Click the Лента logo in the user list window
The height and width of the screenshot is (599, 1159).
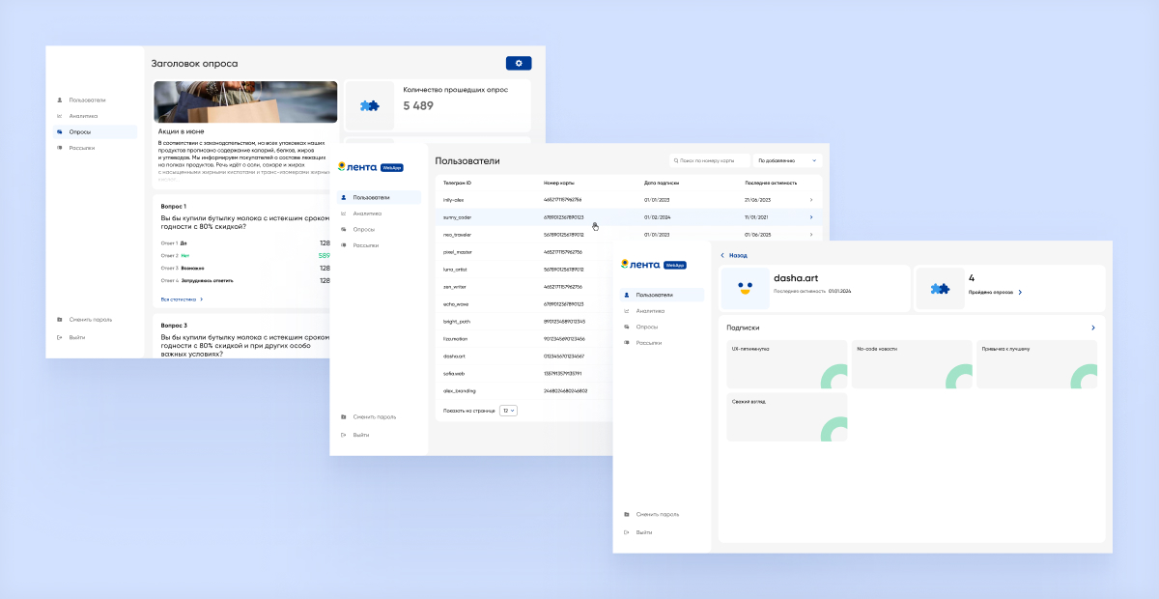357,166
